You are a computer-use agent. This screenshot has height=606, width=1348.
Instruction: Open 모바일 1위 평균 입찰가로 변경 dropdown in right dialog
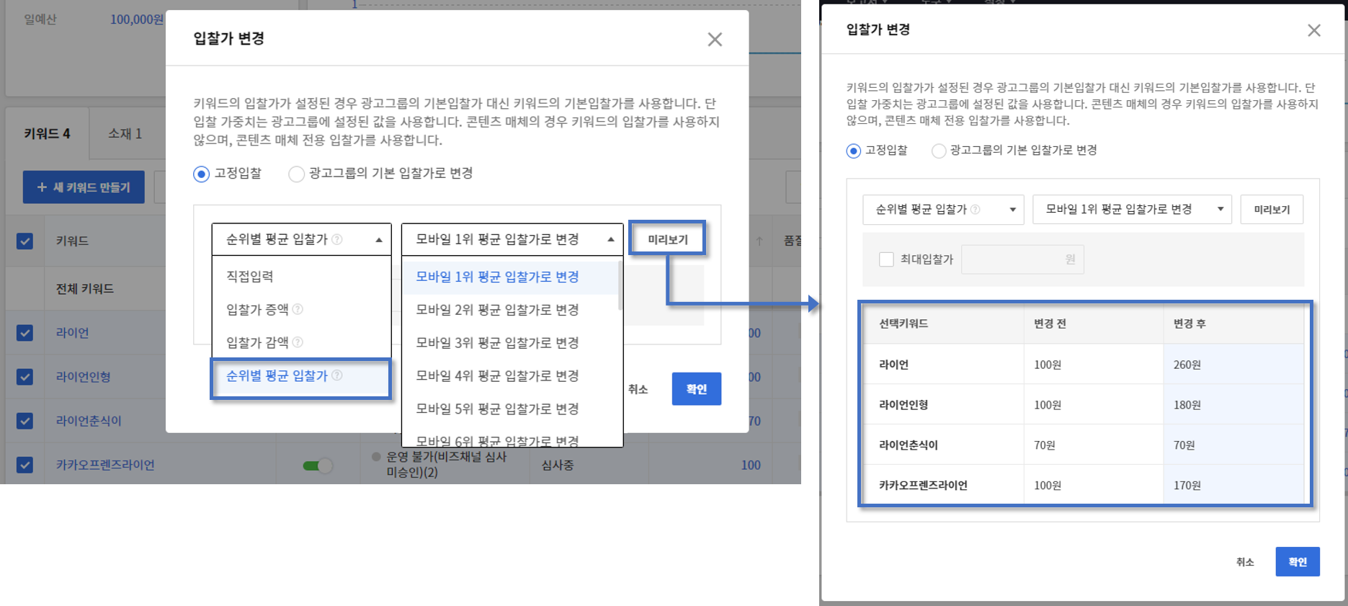point(1132,210)
